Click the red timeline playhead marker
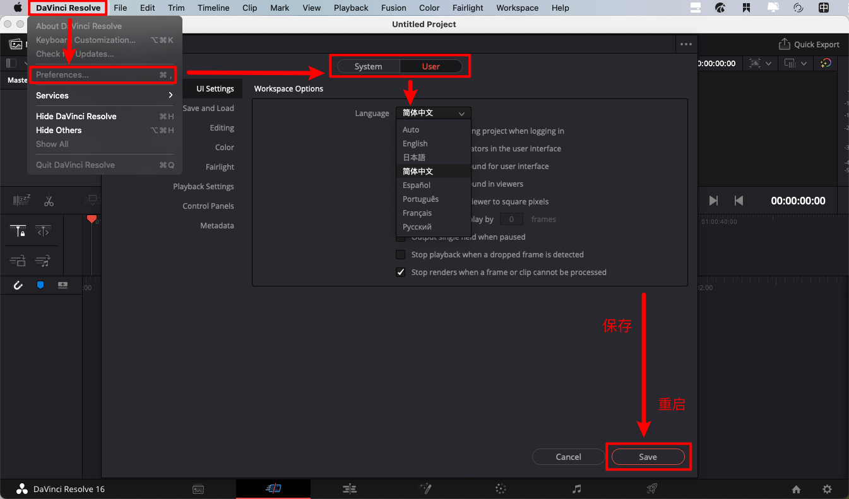Screen dimensions: 849x499 [92, 219]
